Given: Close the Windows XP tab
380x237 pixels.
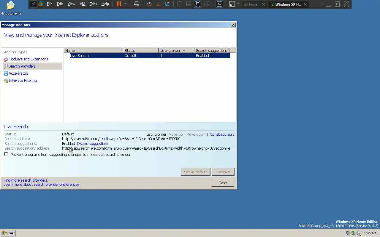Looking at the screenshot, I should point(305,4).
